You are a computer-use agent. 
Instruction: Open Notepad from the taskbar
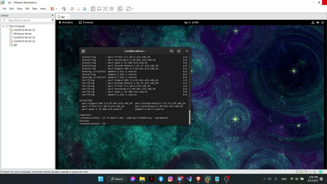217,179
